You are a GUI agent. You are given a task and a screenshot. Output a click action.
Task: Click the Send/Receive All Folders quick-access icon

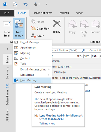(x=15, y=4)
